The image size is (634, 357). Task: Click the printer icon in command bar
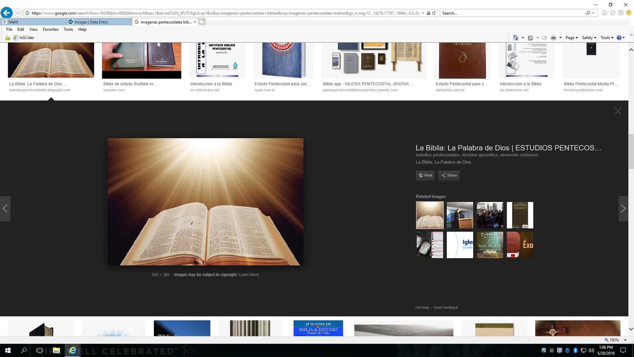click(553, 38)
